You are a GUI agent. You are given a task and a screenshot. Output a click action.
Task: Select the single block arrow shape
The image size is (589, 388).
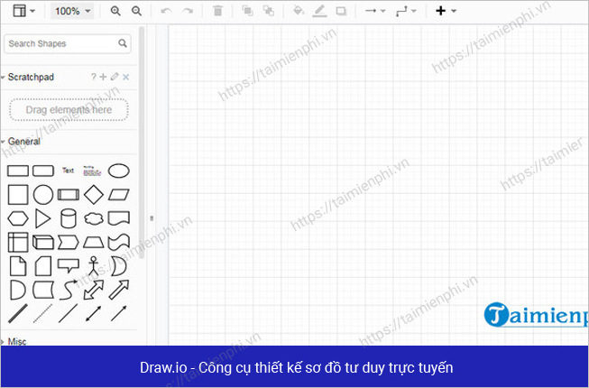click(119, 290)
